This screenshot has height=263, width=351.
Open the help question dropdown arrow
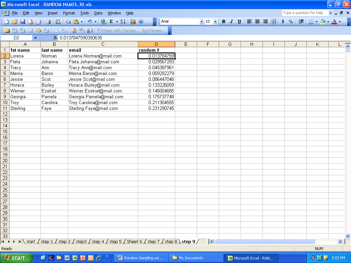pyautogui.click(x=330, y=13)
